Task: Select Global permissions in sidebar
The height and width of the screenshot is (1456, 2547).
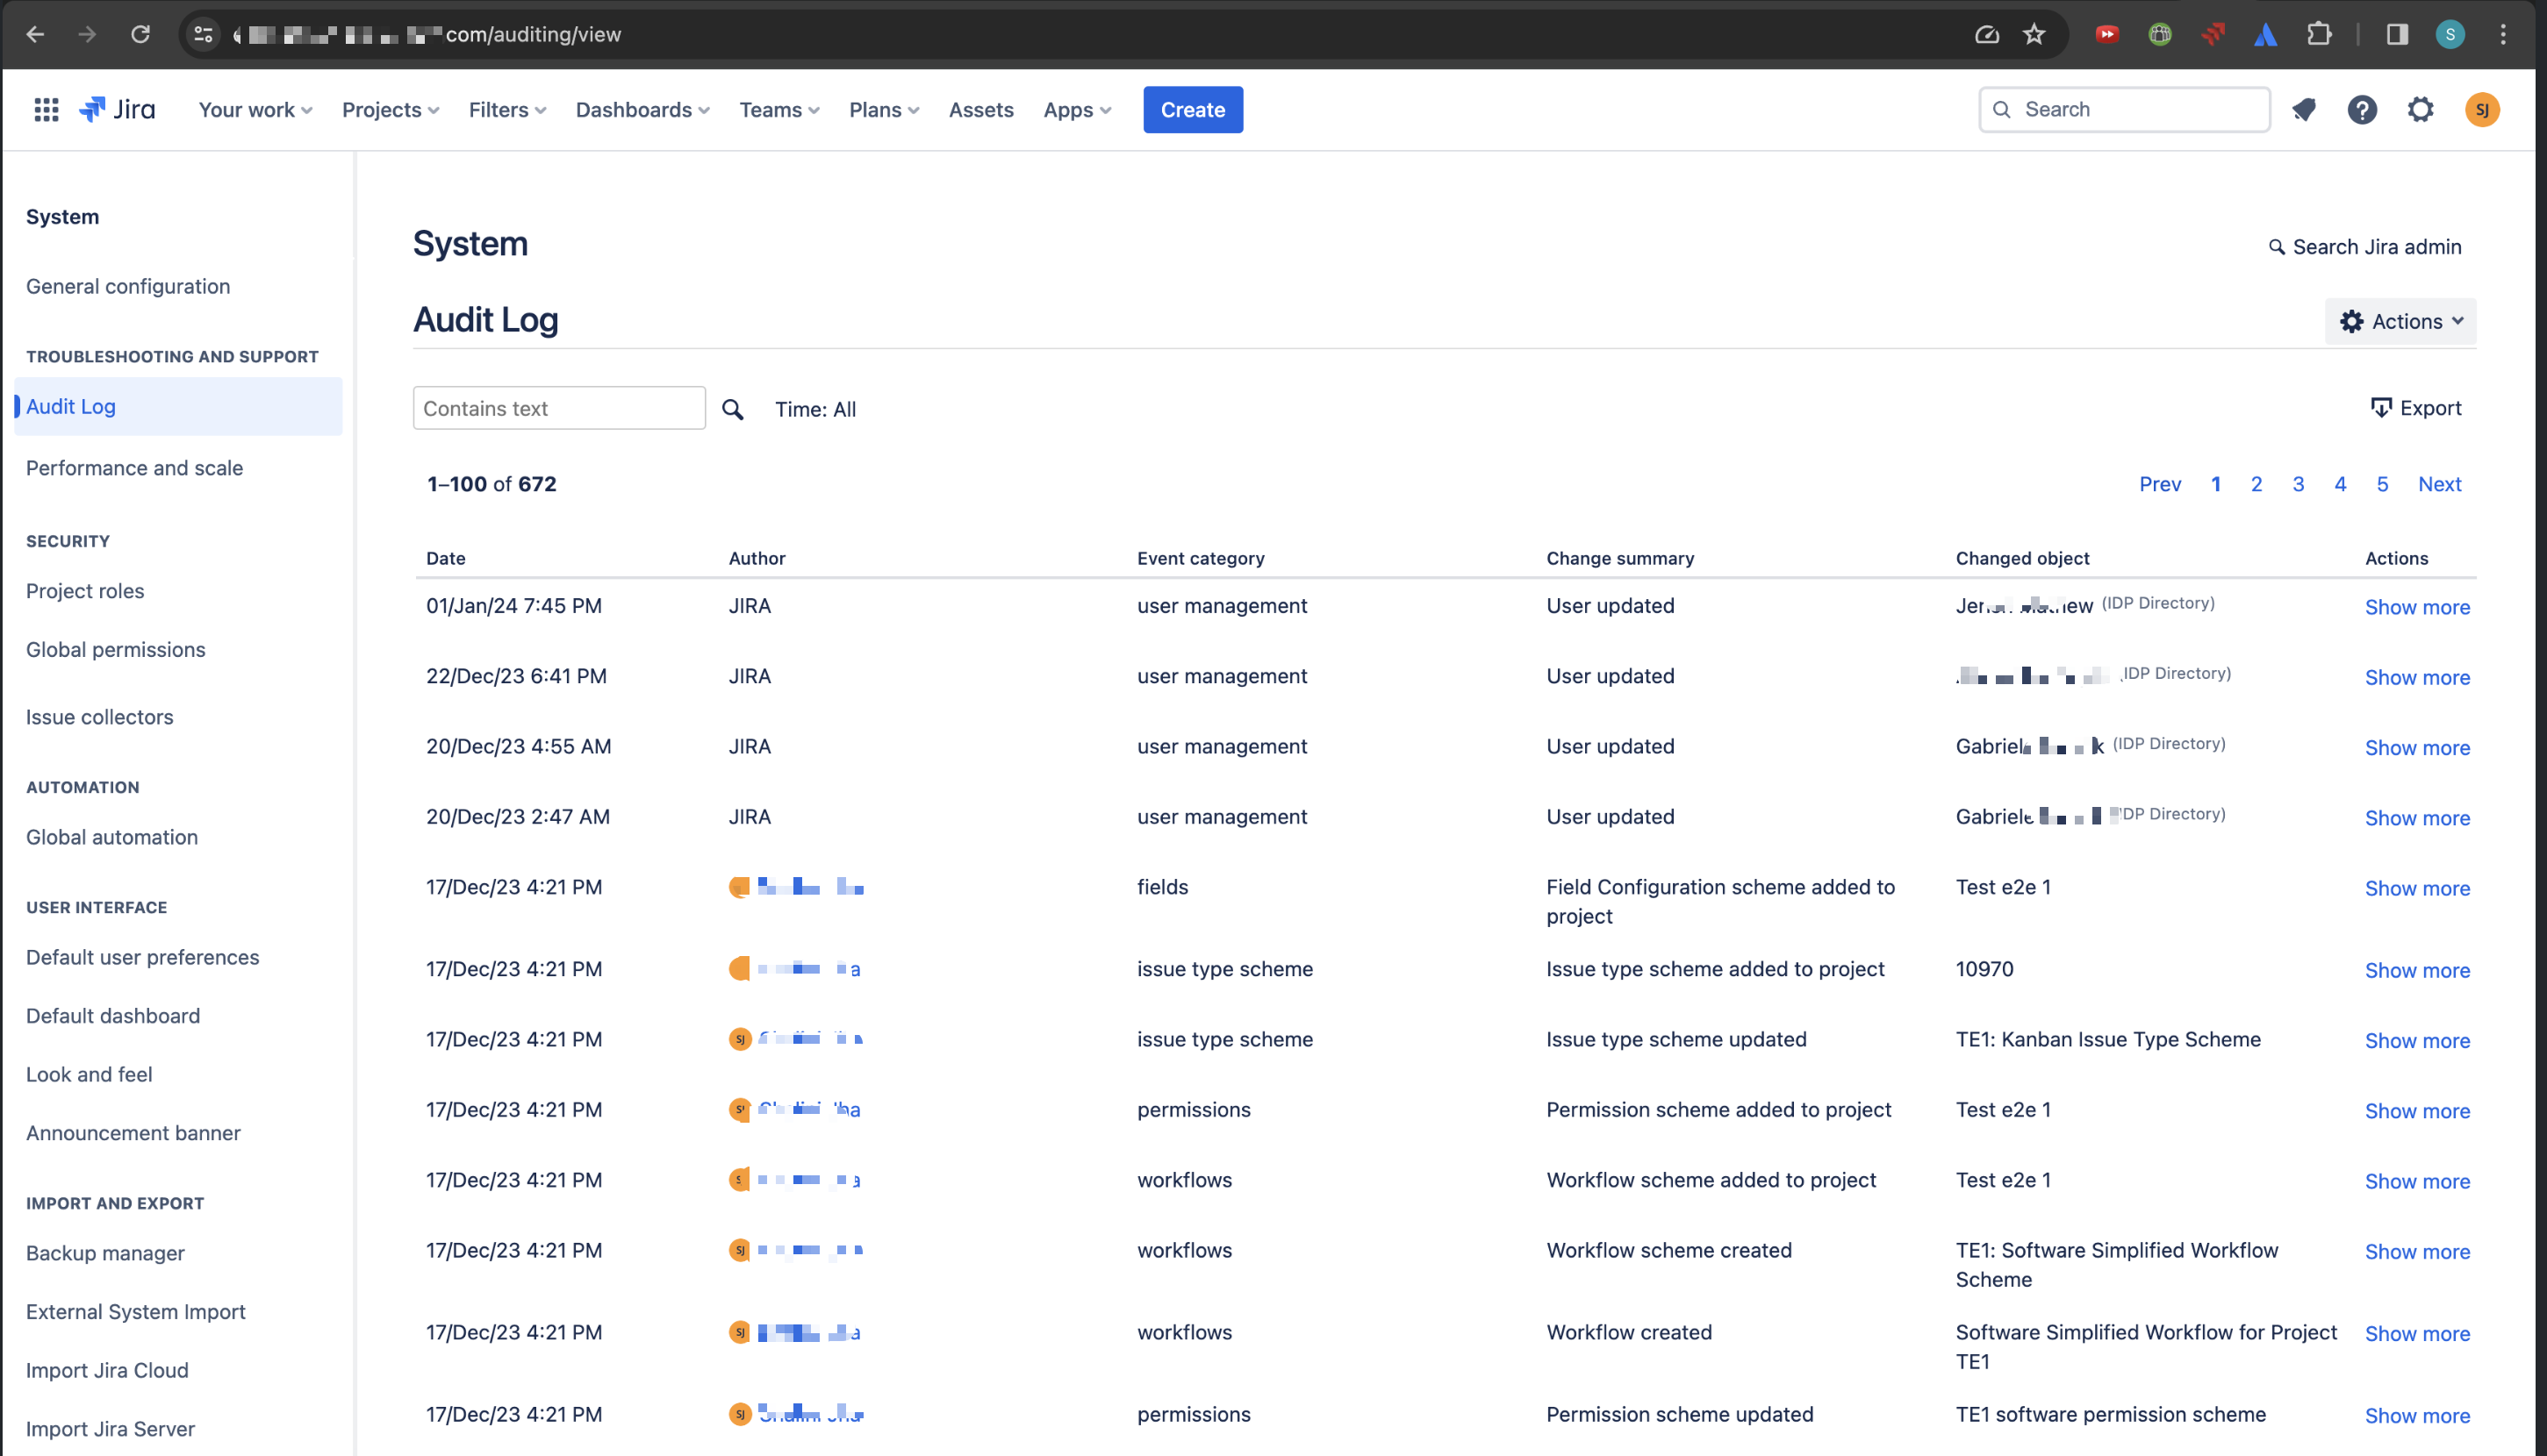Action: coord(116,650)
